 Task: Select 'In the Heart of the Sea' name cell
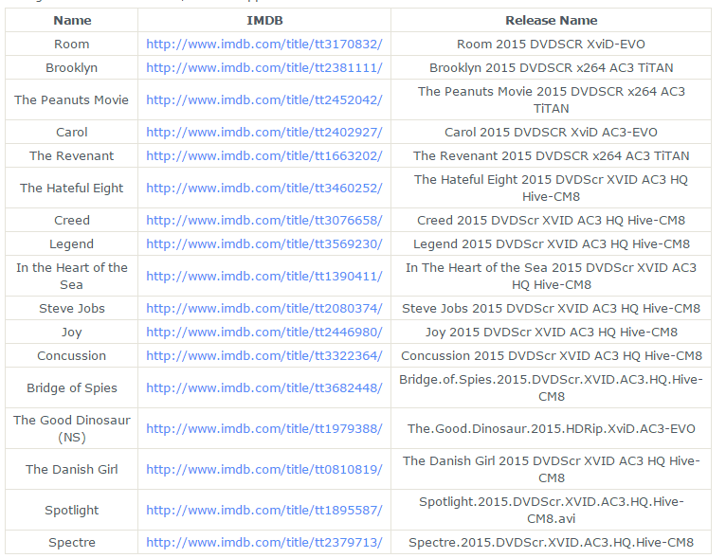(72, 277)
